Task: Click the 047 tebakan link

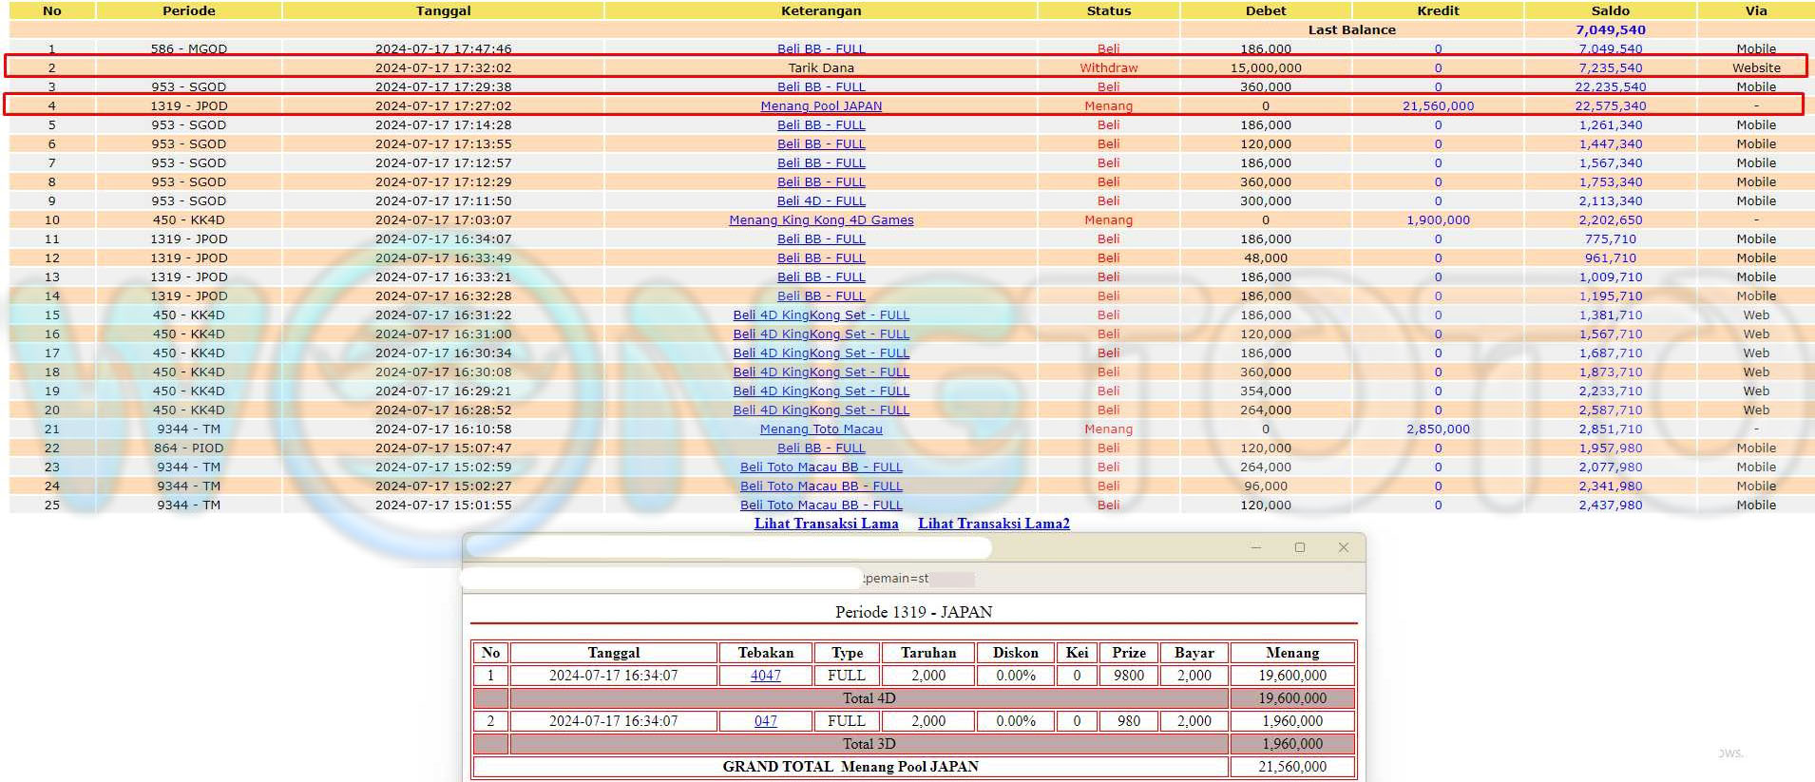Action: 765,721
